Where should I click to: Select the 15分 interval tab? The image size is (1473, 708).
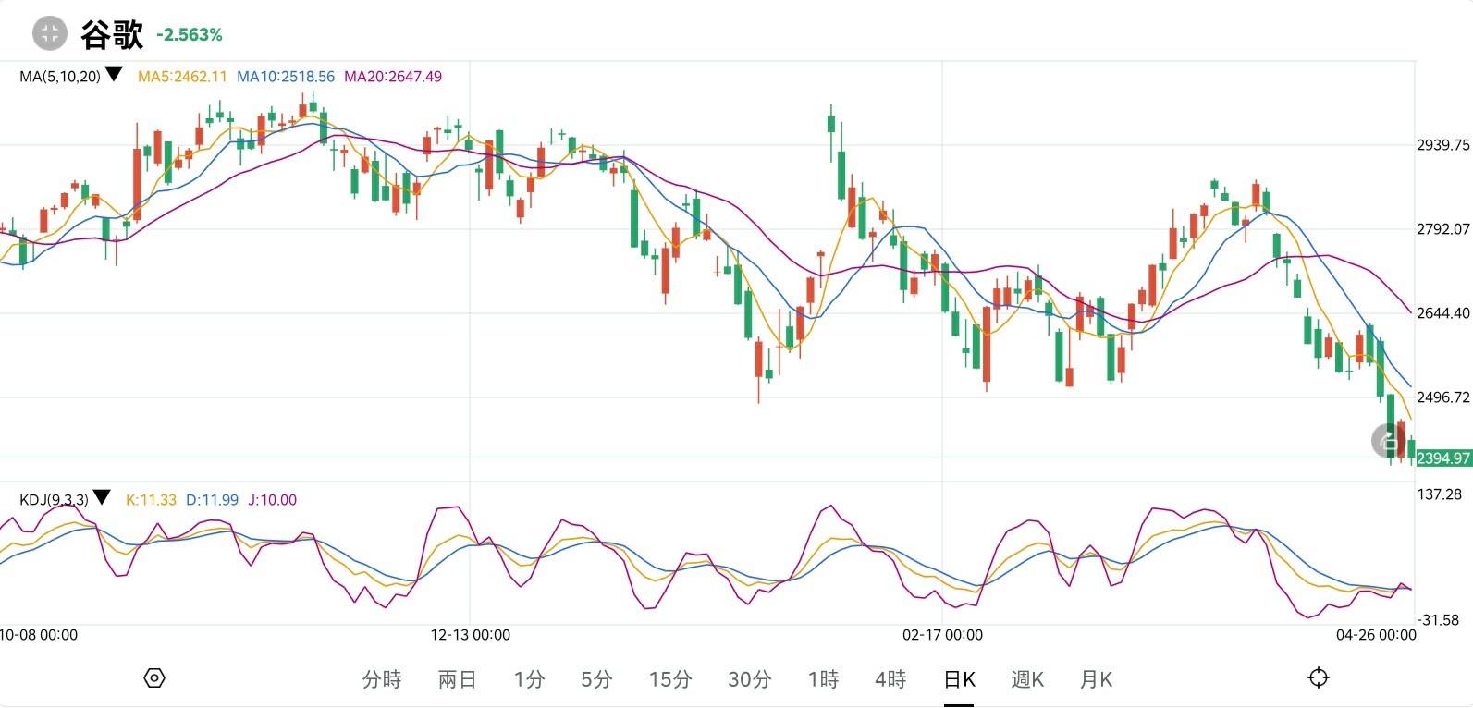coord(670,680)
